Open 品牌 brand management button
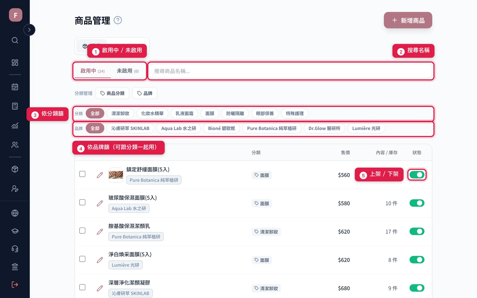The image size is (477, 298). click(x=145, y=93)
